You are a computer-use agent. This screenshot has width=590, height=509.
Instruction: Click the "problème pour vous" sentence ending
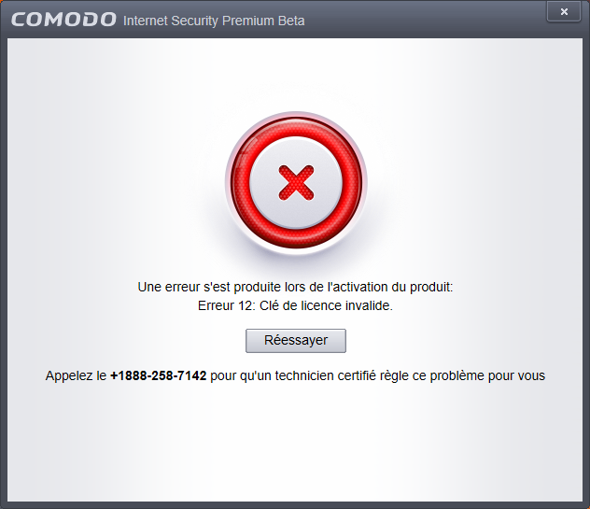[x=487, y=375]
